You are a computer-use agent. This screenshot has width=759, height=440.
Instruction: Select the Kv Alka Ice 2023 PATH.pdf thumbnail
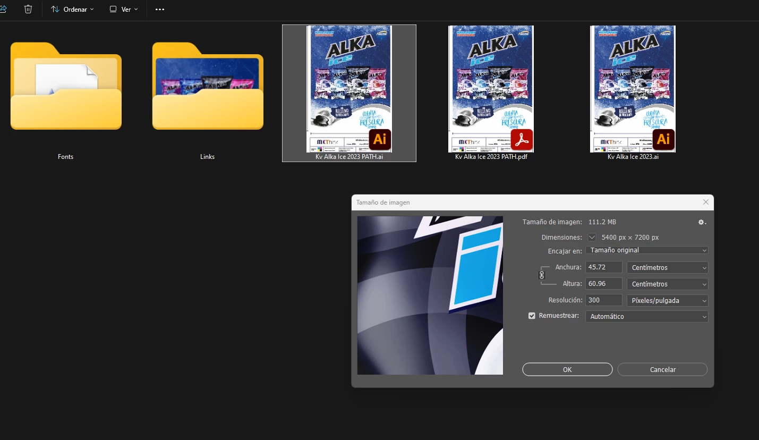491,89
